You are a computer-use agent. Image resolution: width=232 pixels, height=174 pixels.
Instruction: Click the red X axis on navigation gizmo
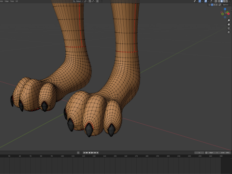pyautogui.click(x=229, y=14)
